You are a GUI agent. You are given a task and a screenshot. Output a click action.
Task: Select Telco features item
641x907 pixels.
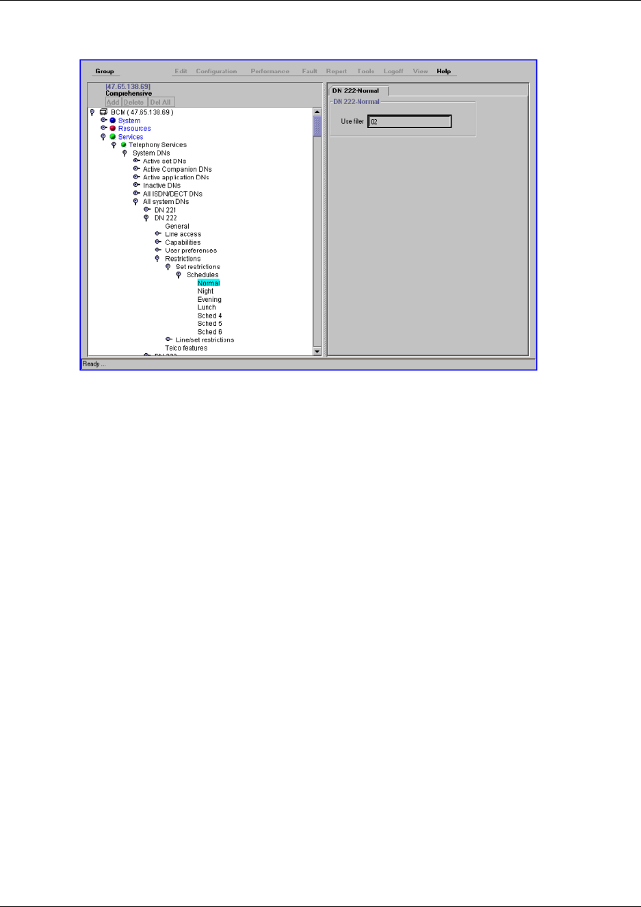point(186,348)
